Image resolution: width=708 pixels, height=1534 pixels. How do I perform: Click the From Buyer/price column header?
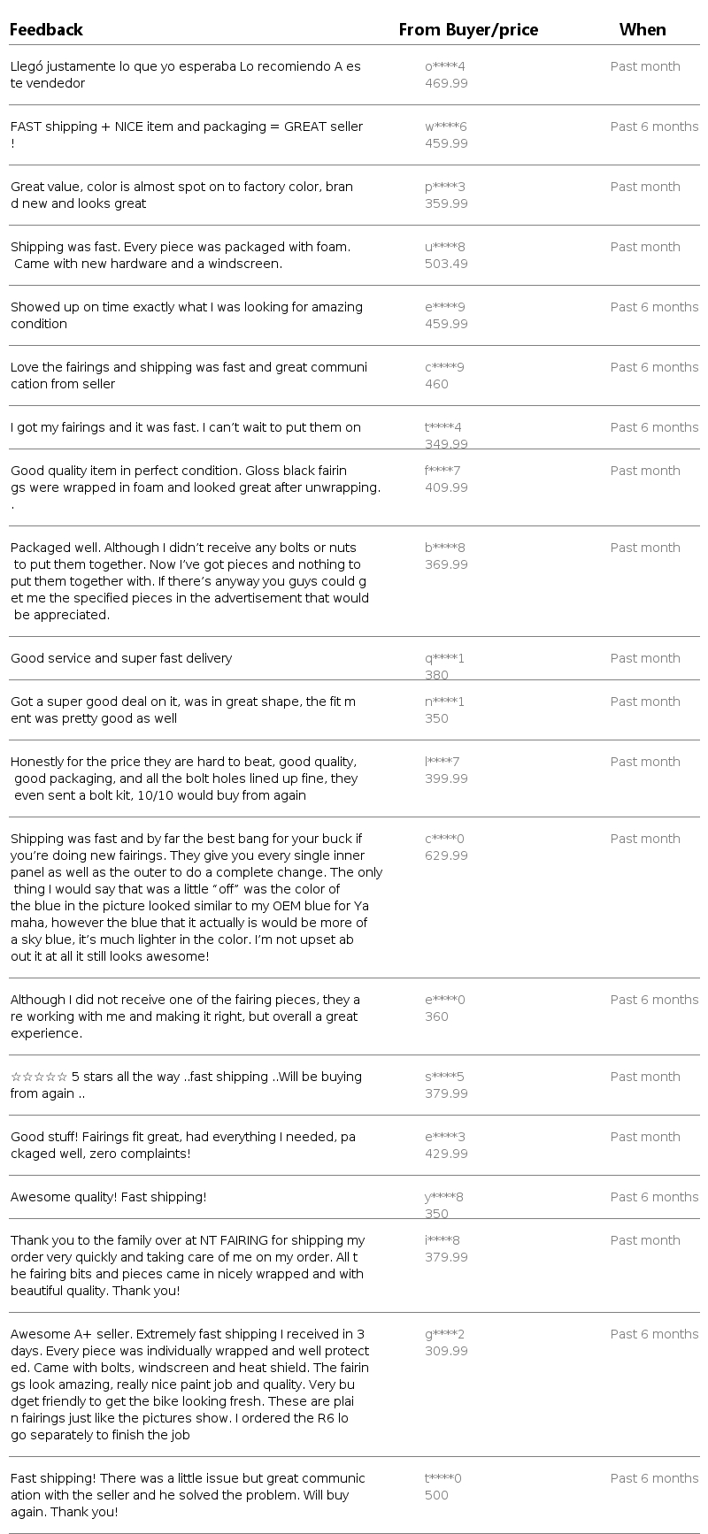(468, 30)
